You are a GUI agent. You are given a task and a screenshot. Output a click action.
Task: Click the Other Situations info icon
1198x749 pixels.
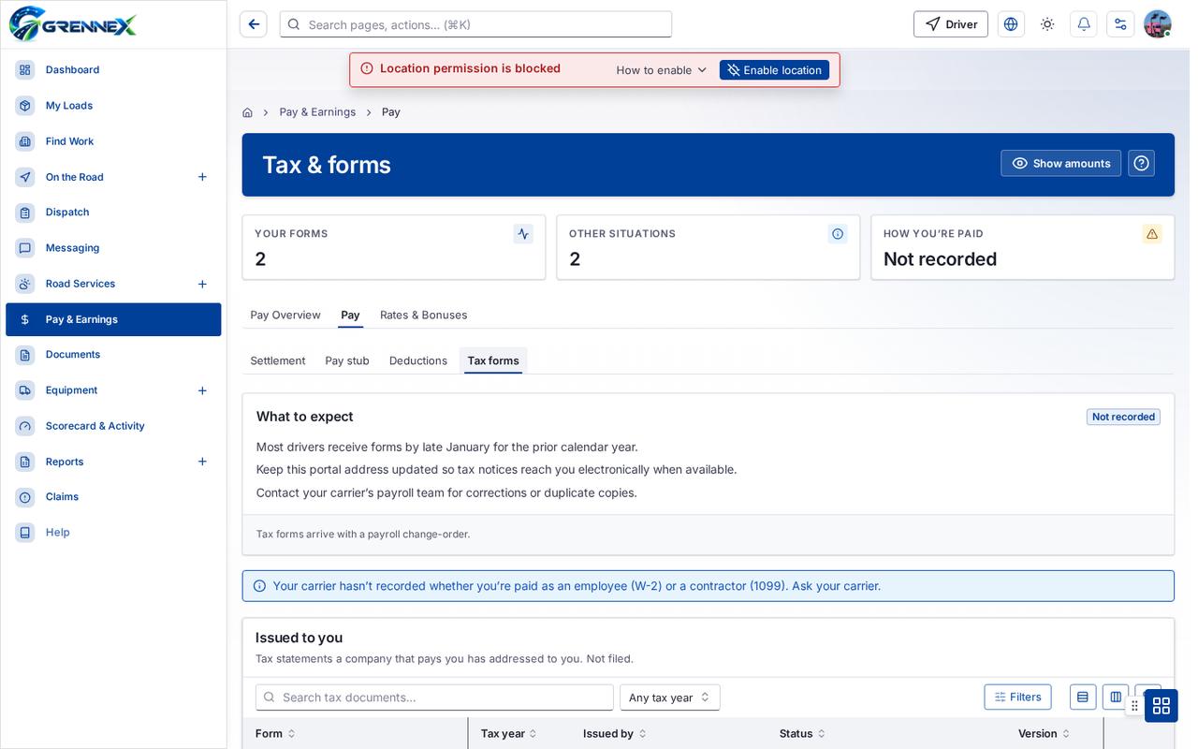[x=838, y=234]
